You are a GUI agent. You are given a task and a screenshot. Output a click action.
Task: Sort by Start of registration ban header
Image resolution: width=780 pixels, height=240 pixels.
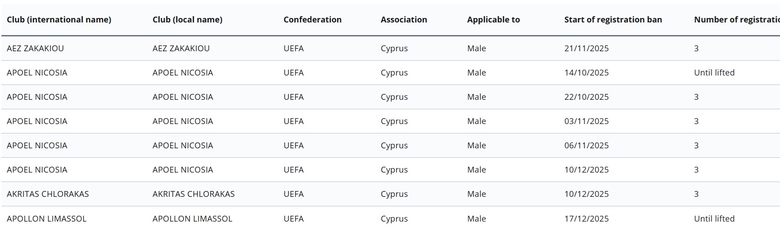(x=613, y=20)
